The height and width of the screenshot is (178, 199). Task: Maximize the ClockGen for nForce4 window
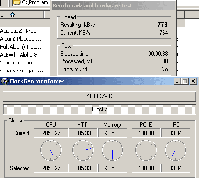pyautogui.click(x=185, y=81)
